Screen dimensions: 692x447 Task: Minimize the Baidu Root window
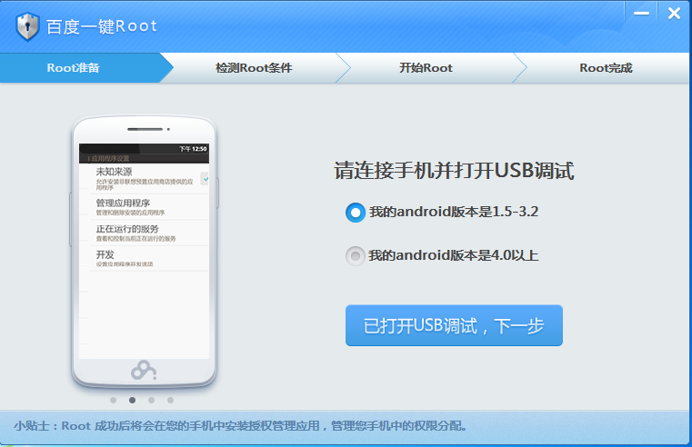tap(641, 14)
